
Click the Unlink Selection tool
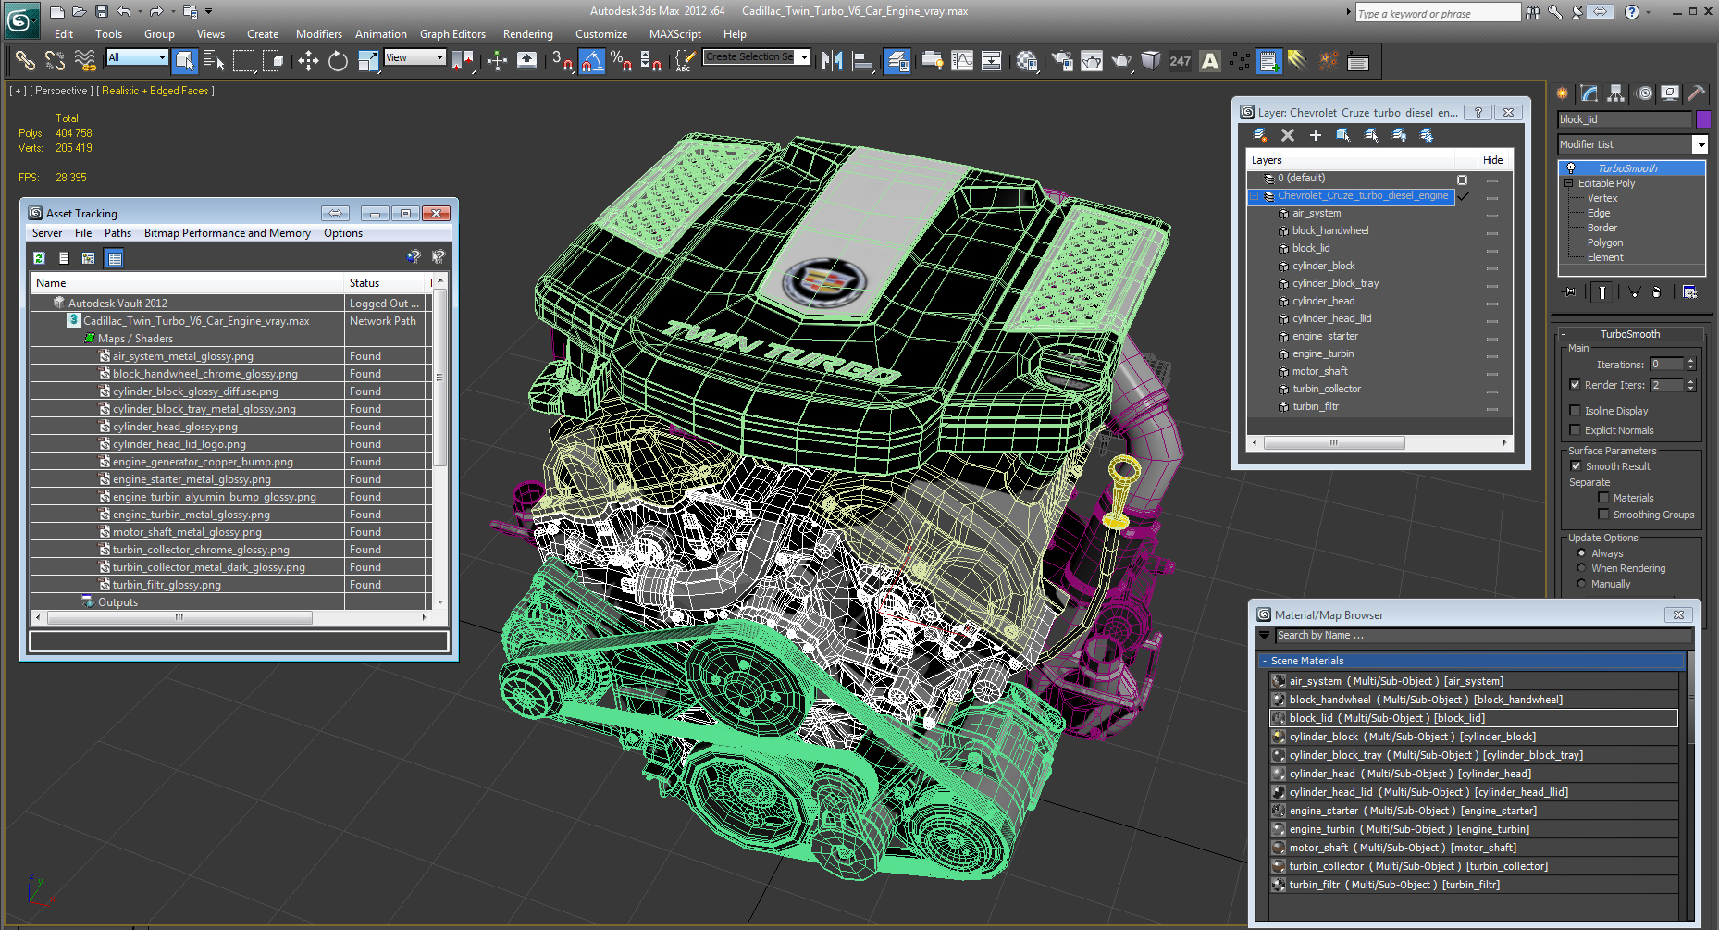tap(56, 61)
